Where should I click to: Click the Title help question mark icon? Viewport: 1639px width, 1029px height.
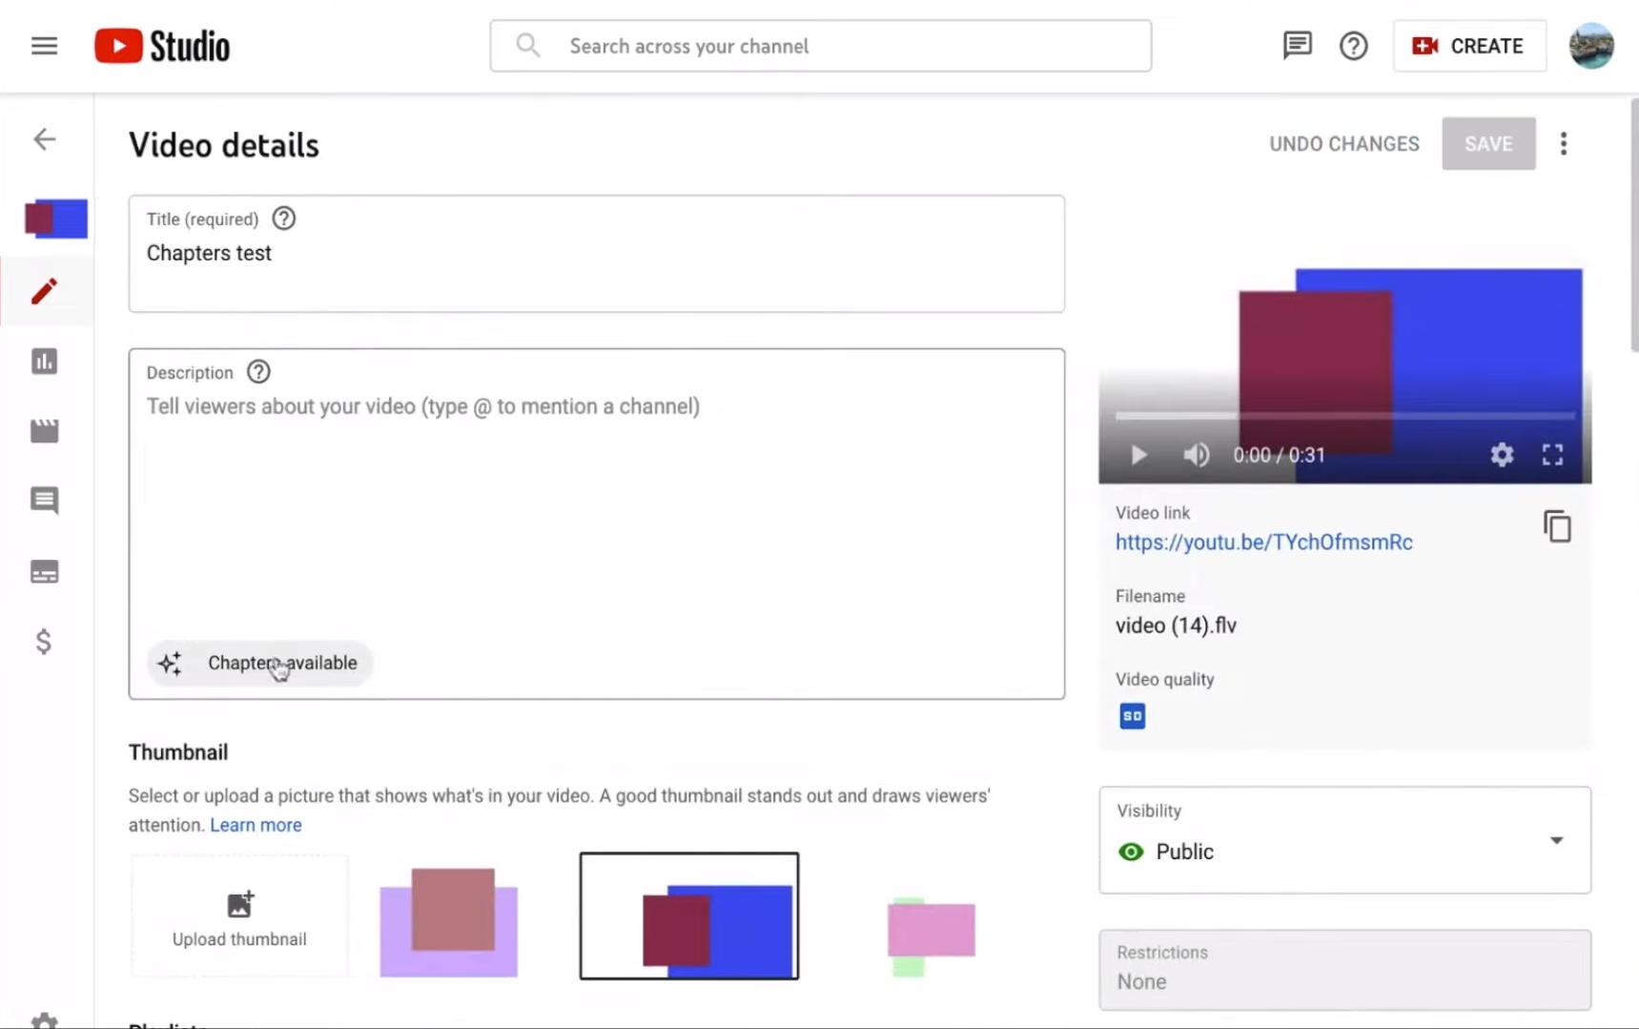tap(284, 218)
